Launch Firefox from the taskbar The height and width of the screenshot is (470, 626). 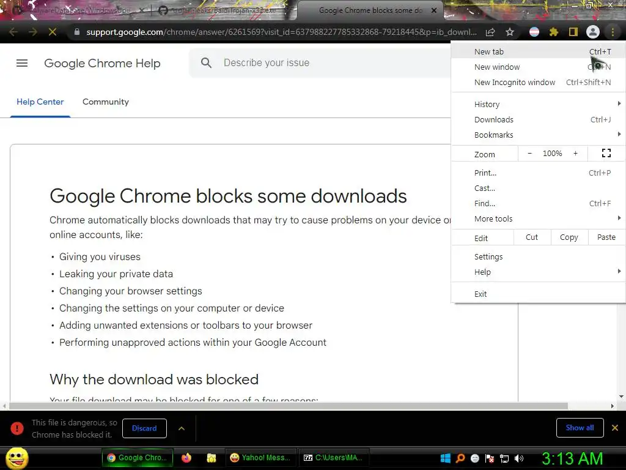coord(186,458)
